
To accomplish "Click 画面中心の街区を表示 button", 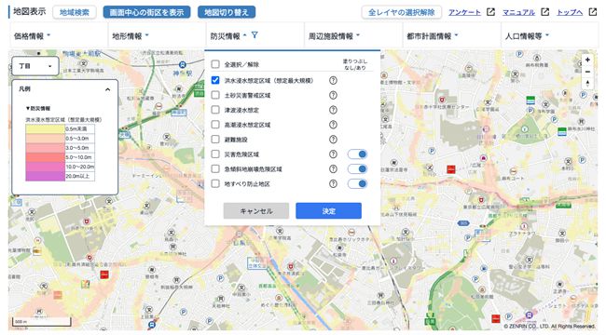I will tap(146, 12).
